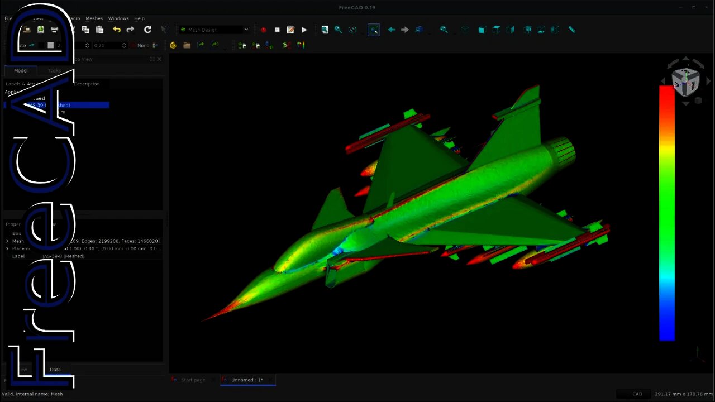The image size is (715, 402).
Task: Go back with left navigation arrow
Action: click(x=391, y=30)
